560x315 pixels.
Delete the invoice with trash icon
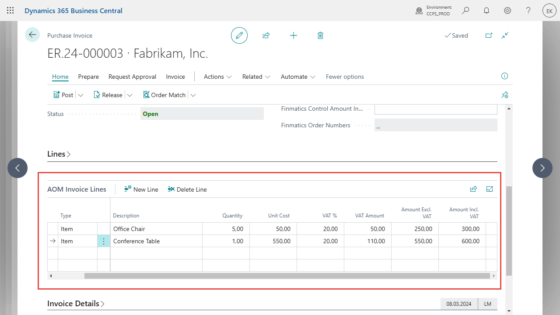pos(320,35)
